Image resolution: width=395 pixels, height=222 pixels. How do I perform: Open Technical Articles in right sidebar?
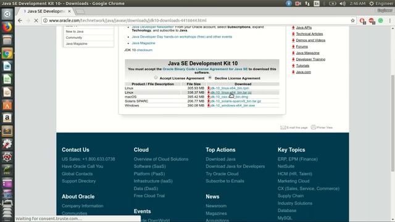[x=309, y=34]
